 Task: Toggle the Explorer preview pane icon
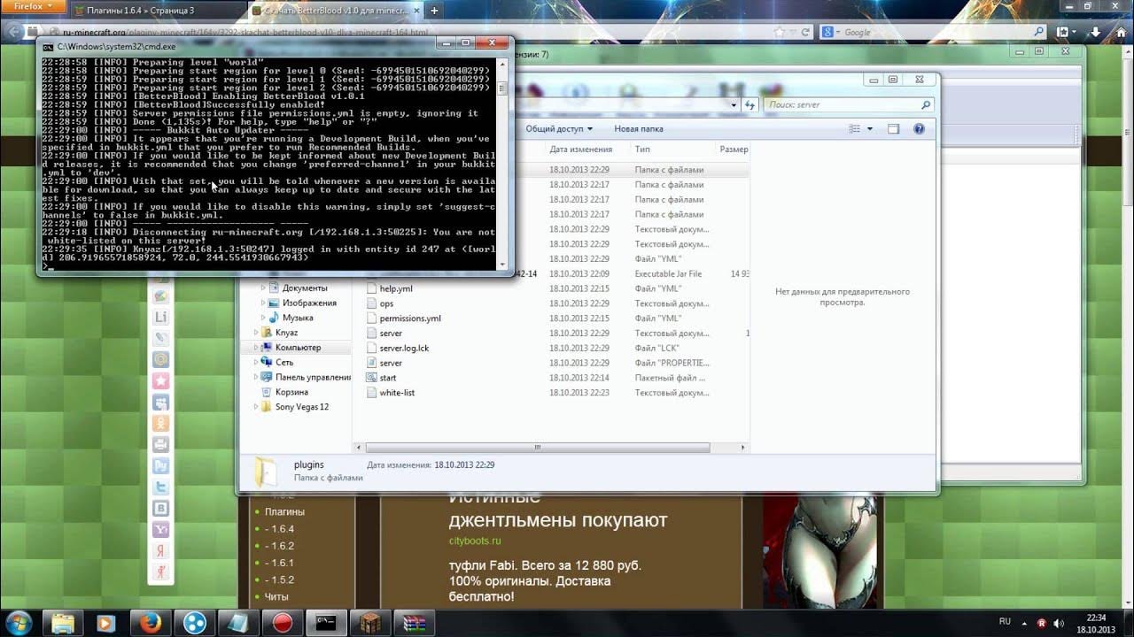[893, 129]
